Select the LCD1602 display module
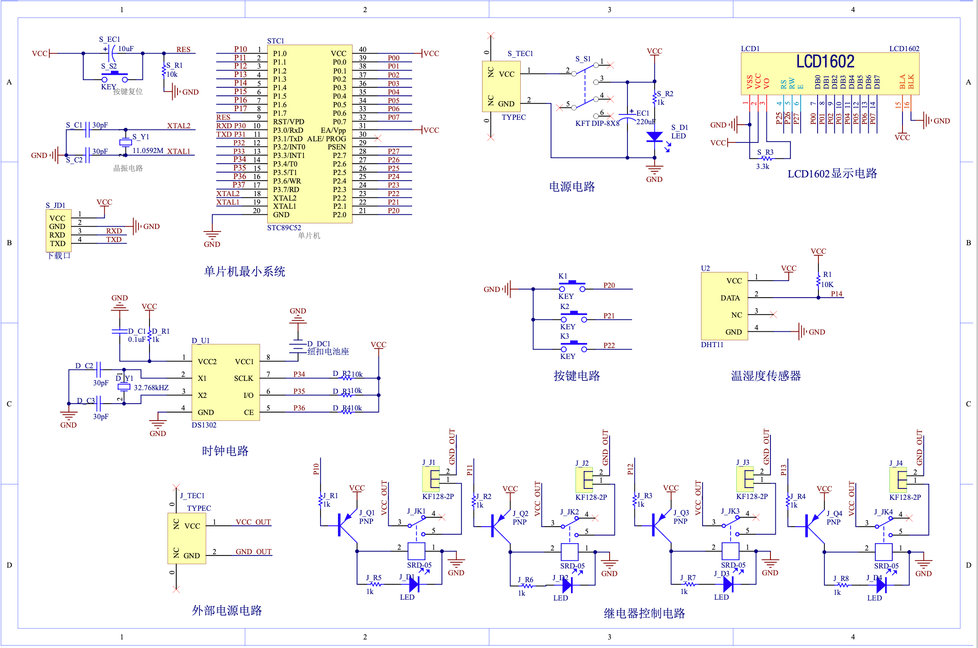The image size is (978, 648). pos(830,73)
